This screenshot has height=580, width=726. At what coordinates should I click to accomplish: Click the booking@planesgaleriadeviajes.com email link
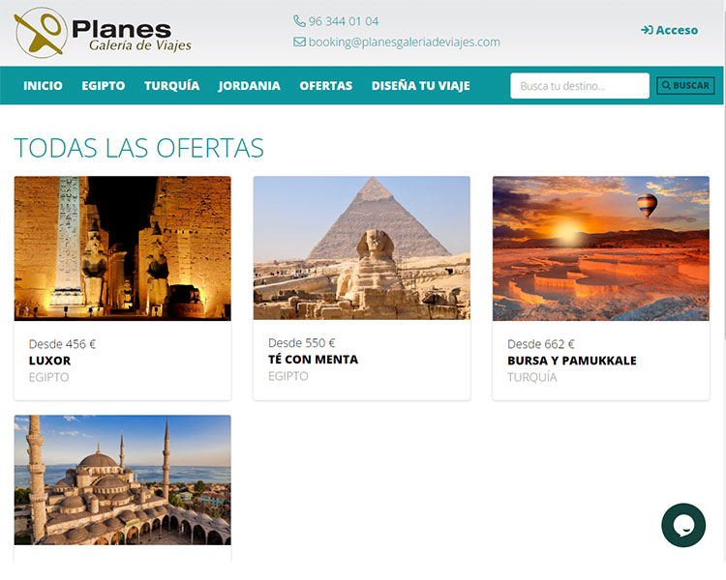coord(405,43)
